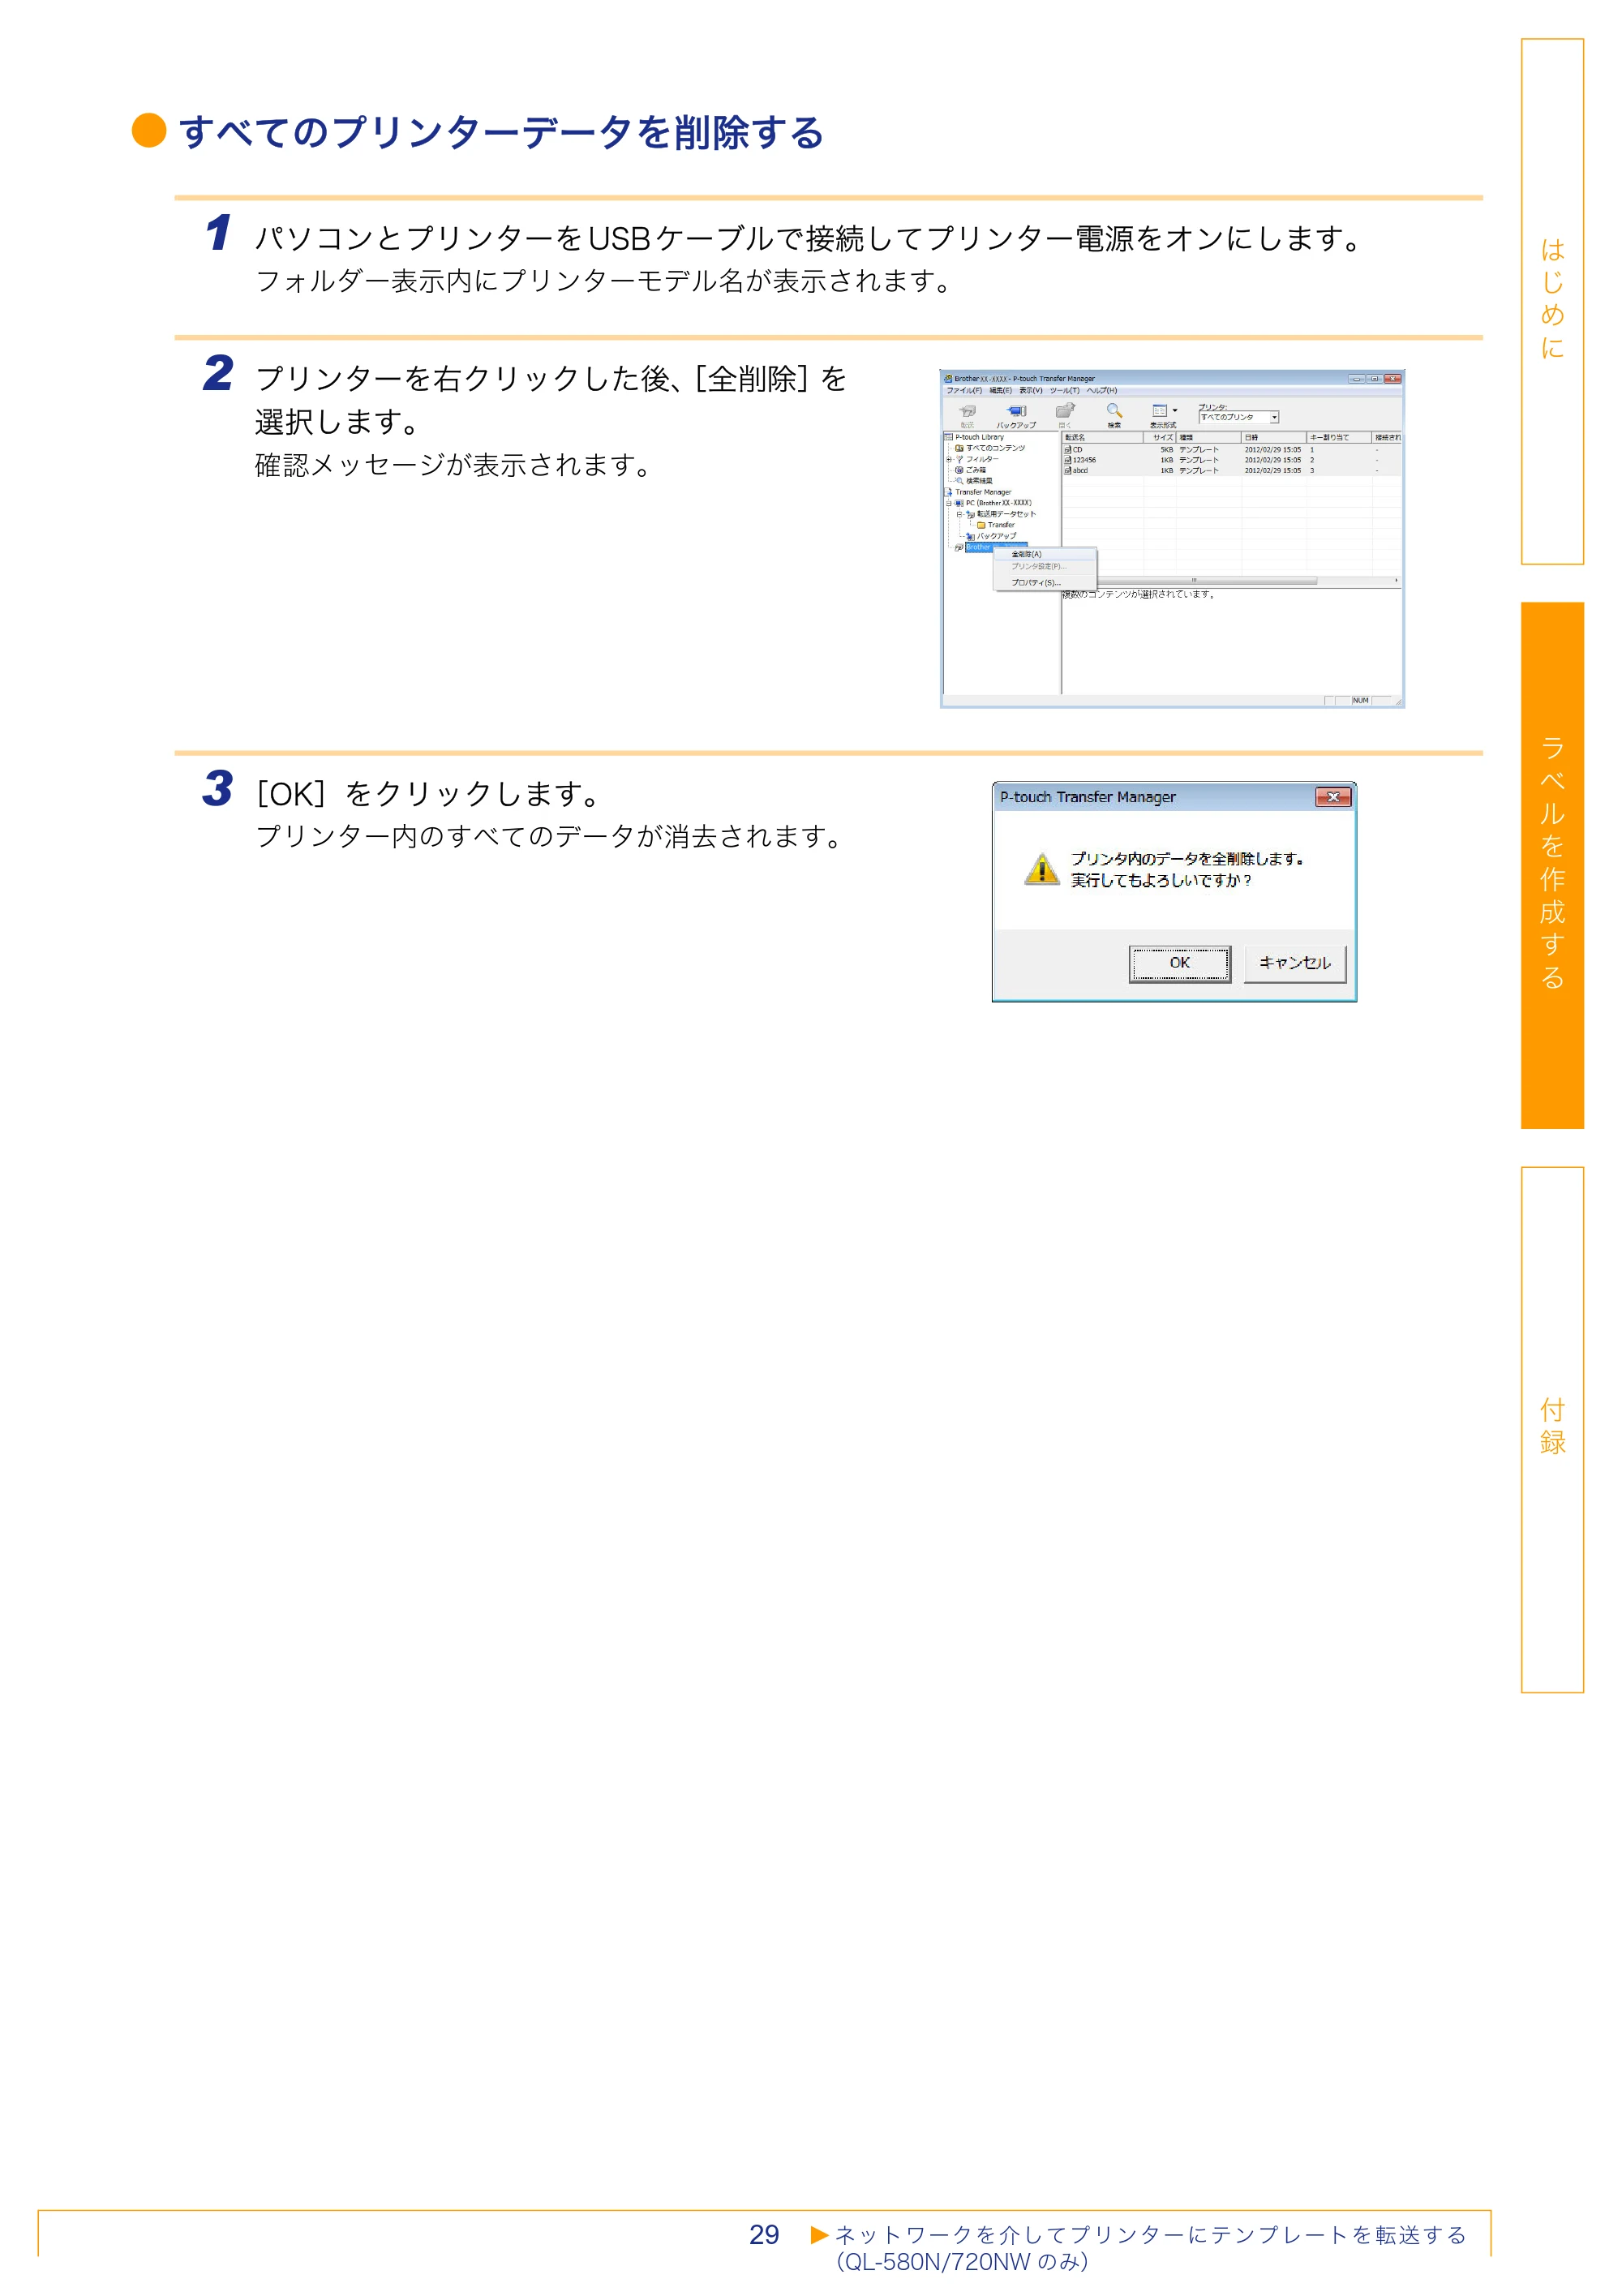Viewport: 1622px width, 2296px height.
Task: Click the right arrow of the horizontal scrollbar
Action: coord(1396,580)
